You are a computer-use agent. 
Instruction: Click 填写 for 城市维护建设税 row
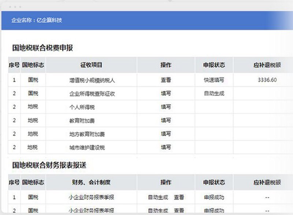[166, 147]
